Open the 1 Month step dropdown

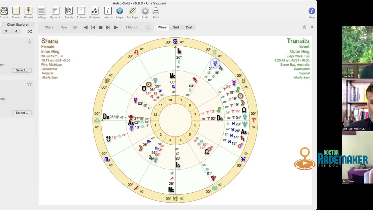[131, 27]
